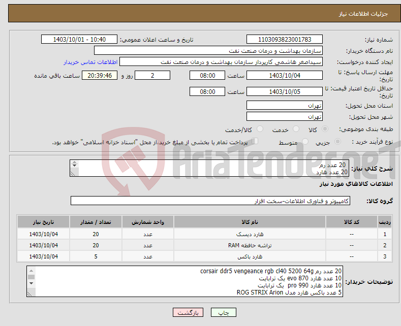This screenshot has width=401, height=326.
Task: Click the response deadline date 1403/10/04 field
Action: 285,75
